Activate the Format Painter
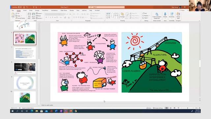The width and height of the screenshot is (211, 119). 20,18
